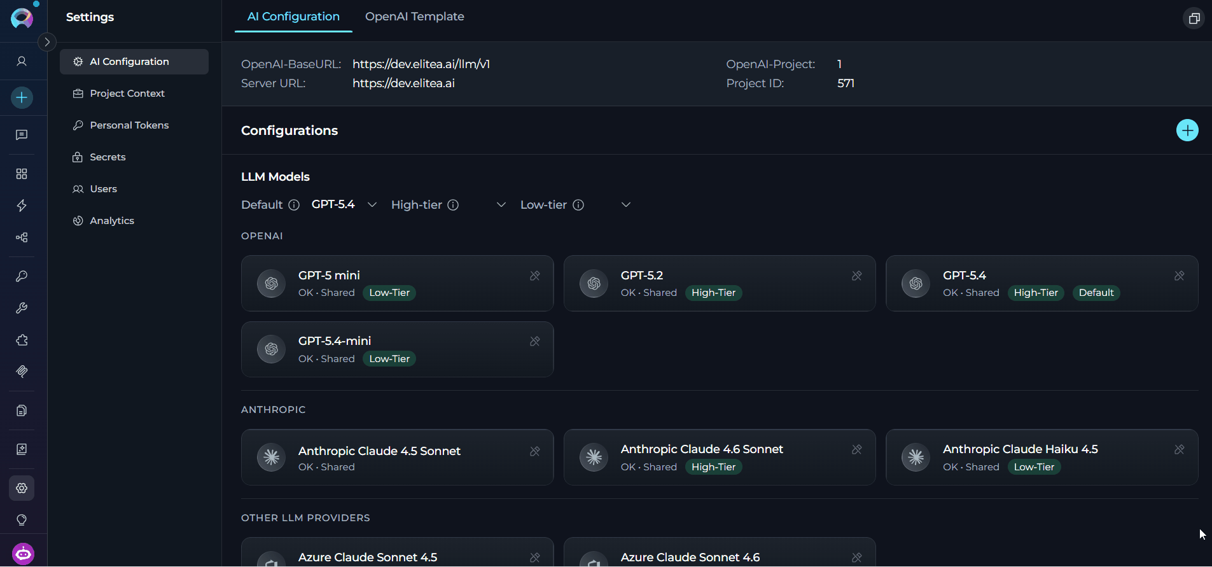Click the info icon next to Low-tier

tap(578, 205)
